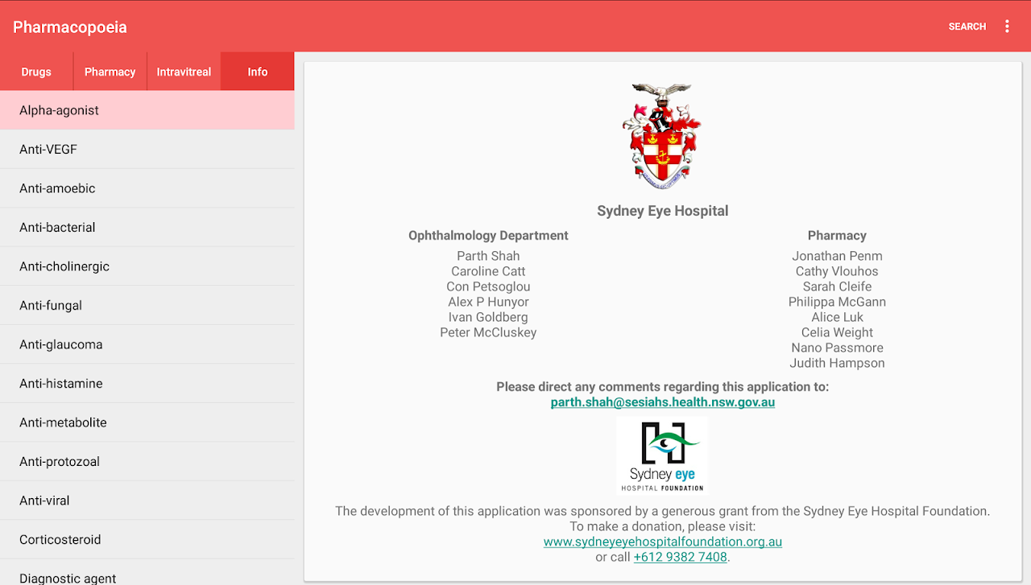
Task: Select the Info tab
Action: (258, 72)
